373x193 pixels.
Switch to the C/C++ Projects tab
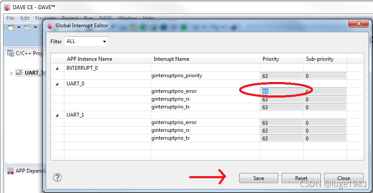click(25, 53)
